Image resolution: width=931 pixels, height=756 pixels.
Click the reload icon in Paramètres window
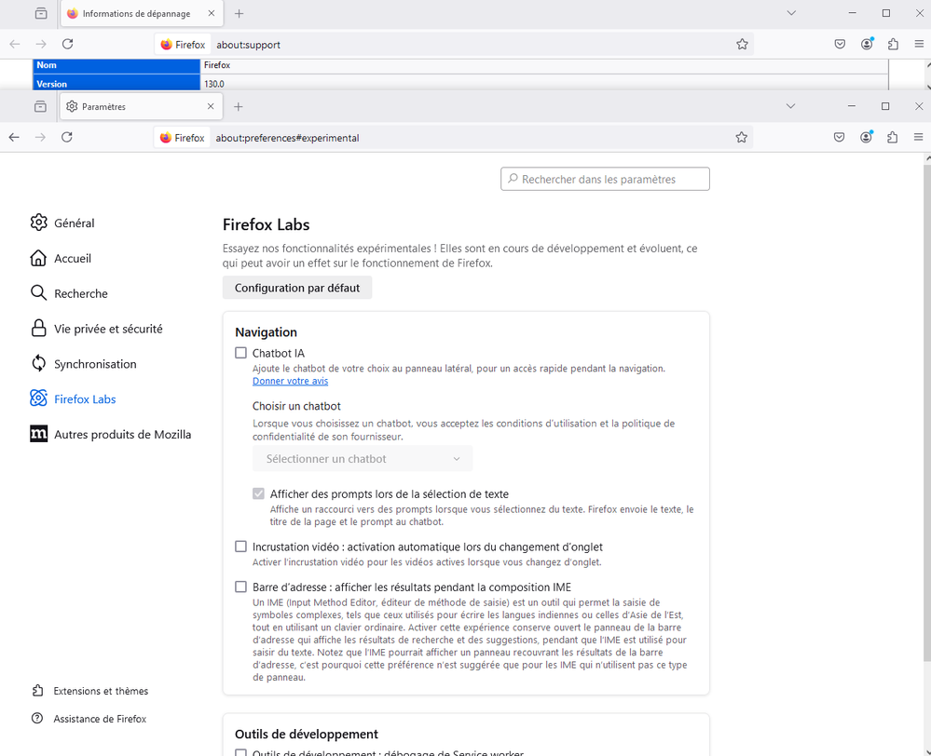point(67,137)
